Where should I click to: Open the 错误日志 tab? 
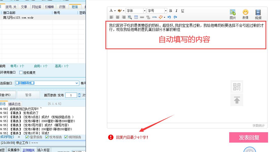(x=15, y=104)
